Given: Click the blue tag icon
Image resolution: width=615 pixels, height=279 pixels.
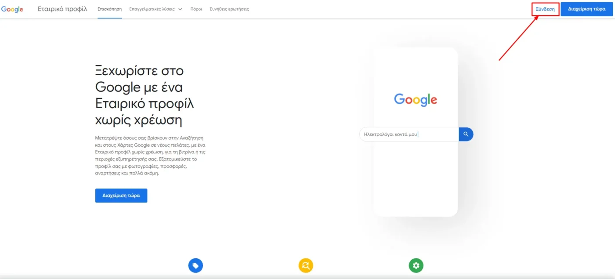Looking at the screenshot, I should click(x=195, y=265).
